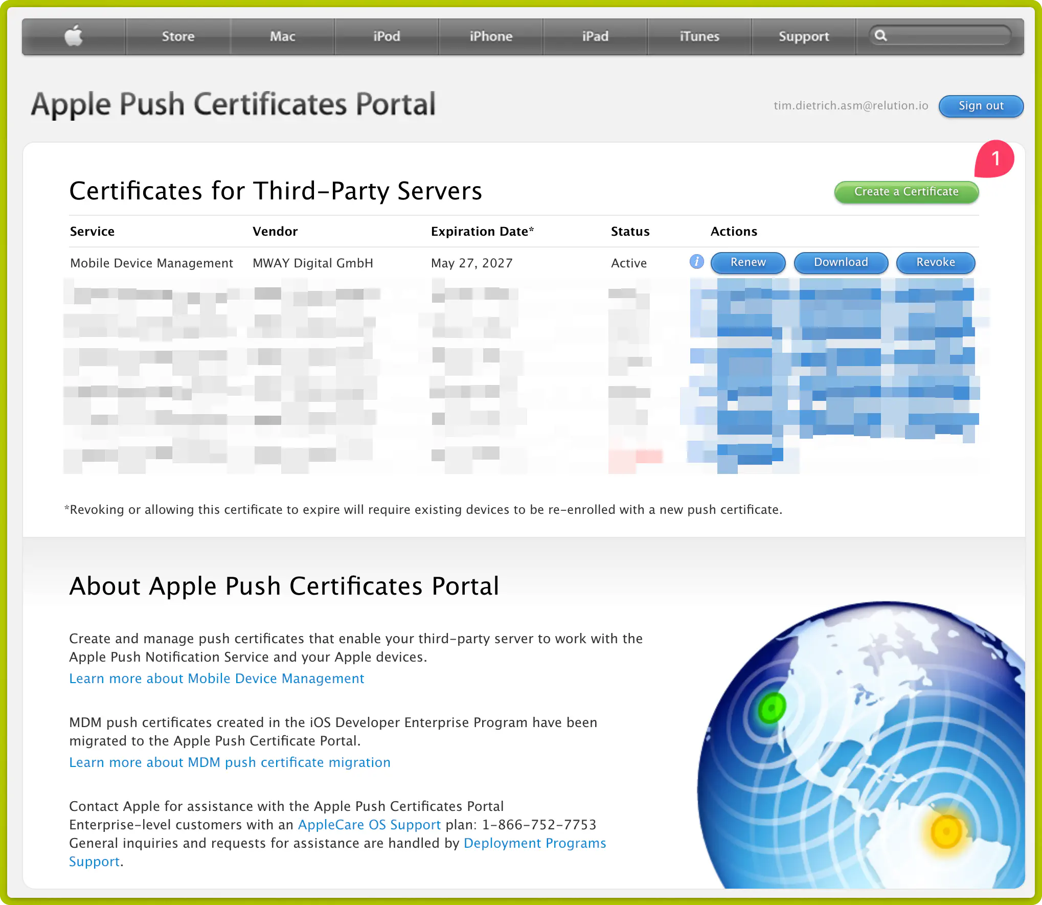This screenshot has width=1042, height=905.
Task: Click the account email tim.dietrich.asm@relution.io
Action: (x=851, y=106)
